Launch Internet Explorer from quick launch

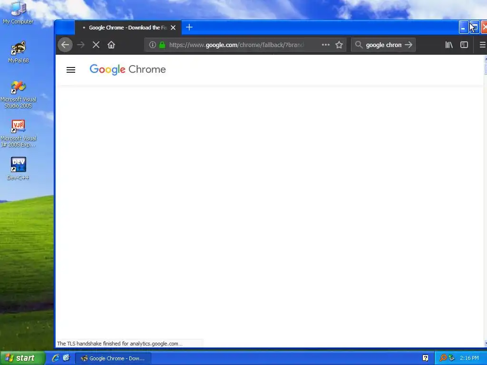(56, 358)
